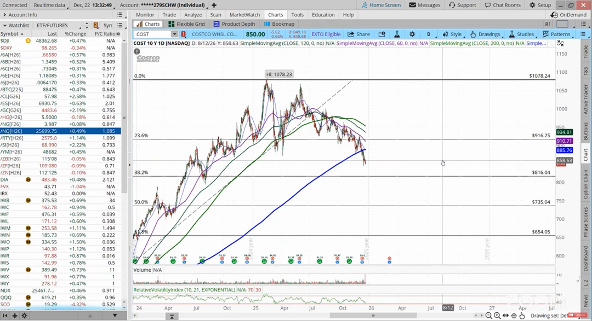
Task: Open the chart toolbar list menu
Action: [583, 34]
